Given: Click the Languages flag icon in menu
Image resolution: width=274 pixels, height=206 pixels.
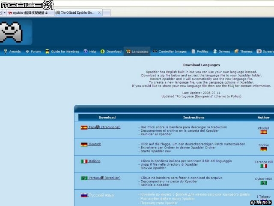Looking at the screenshot, I should click(128, 51).
